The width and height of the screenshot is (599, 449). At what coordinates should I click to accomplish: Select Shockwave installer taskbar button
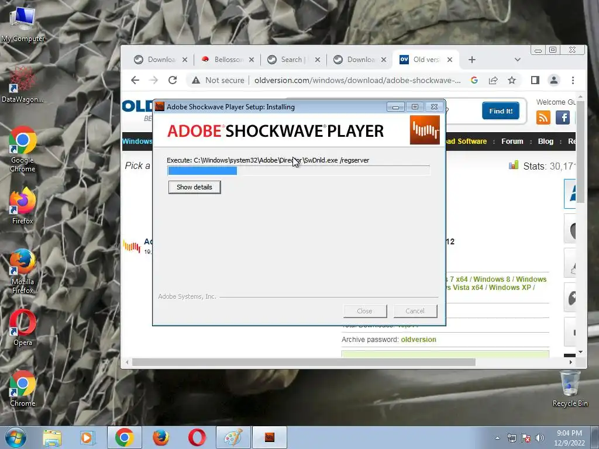269,437
